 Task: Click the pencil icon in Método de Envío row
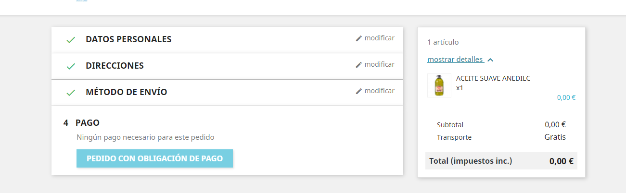(358, 91)
